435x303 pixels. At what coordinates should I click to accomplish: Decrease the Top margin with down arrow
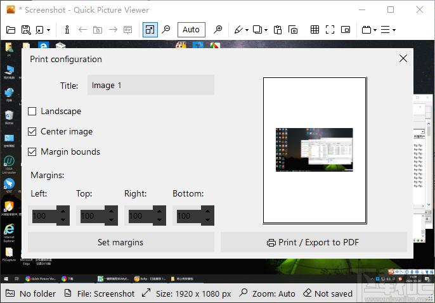tap(112, 220)
